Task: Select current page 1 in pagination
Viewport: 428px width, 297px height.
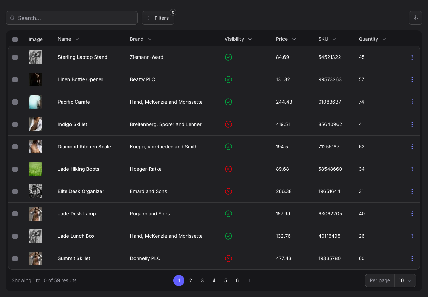Action: coord(179,280)
